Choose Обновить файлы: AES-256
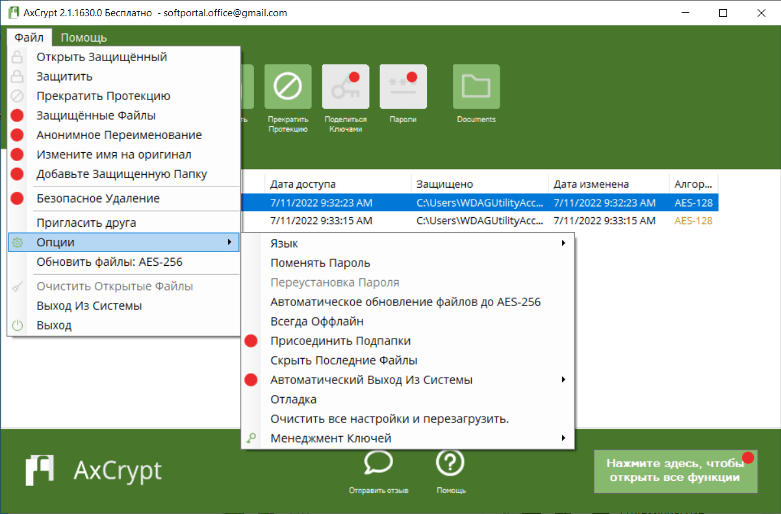Viewport: 781px width, 514px height. point(124,262)
